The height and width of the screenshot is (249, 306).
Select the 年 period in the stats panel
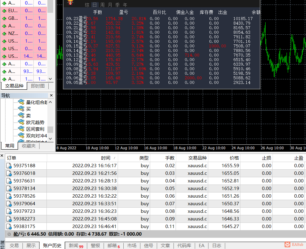125,5
